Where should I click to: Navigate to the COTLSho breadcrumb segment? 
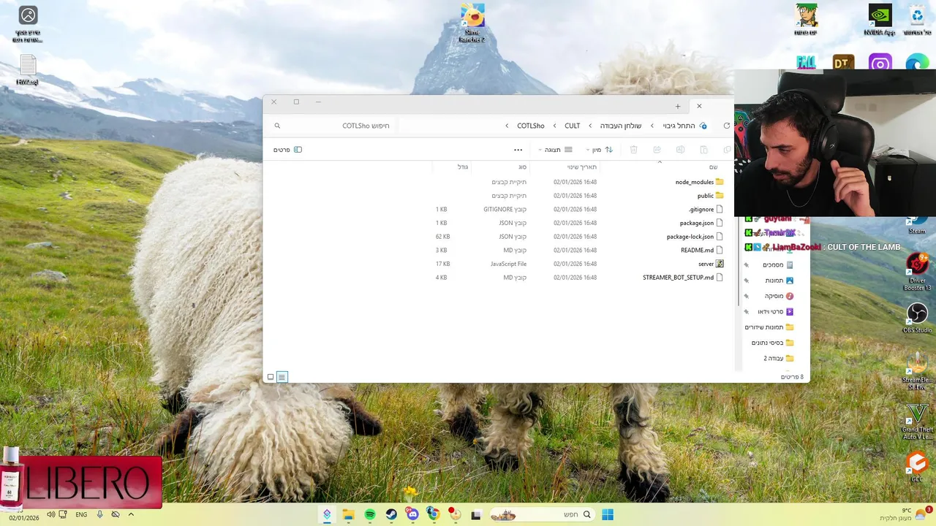[x=531, y=126]
